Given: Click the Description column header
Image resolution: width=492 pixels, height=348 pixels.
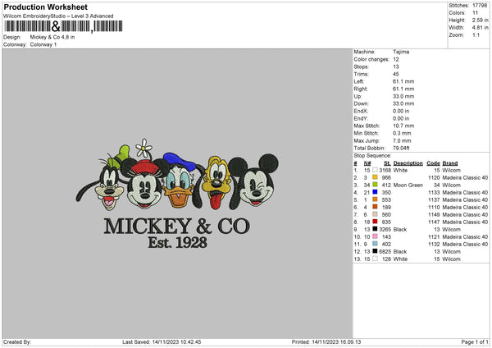Looking at the screenshot, I should click(x=408, y=163).
